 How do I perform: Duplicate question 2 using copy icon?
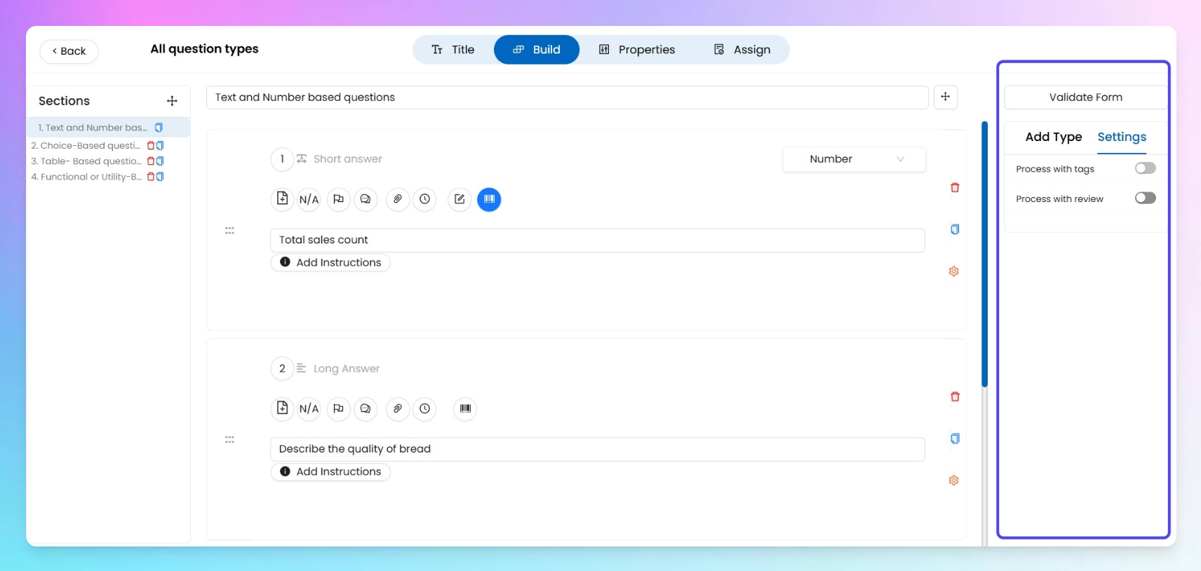click(x=955, y=438)
